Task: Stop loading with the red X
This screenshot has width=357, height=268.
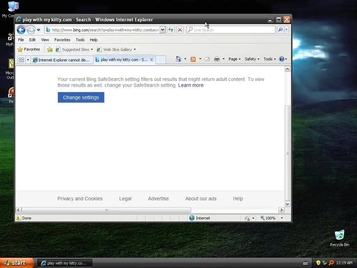Action: [x=180, y=30]
